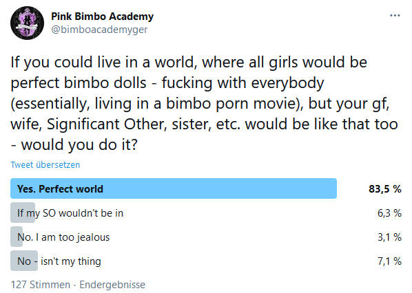Click the 7,1 % result percentage

pyautogui.click(x=389, y=261)
